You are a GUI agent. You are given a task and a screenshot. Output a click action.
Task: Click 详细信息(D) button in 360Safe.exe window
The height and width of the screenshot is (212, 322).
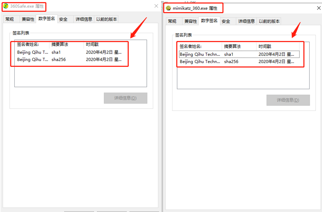[126, 98]
